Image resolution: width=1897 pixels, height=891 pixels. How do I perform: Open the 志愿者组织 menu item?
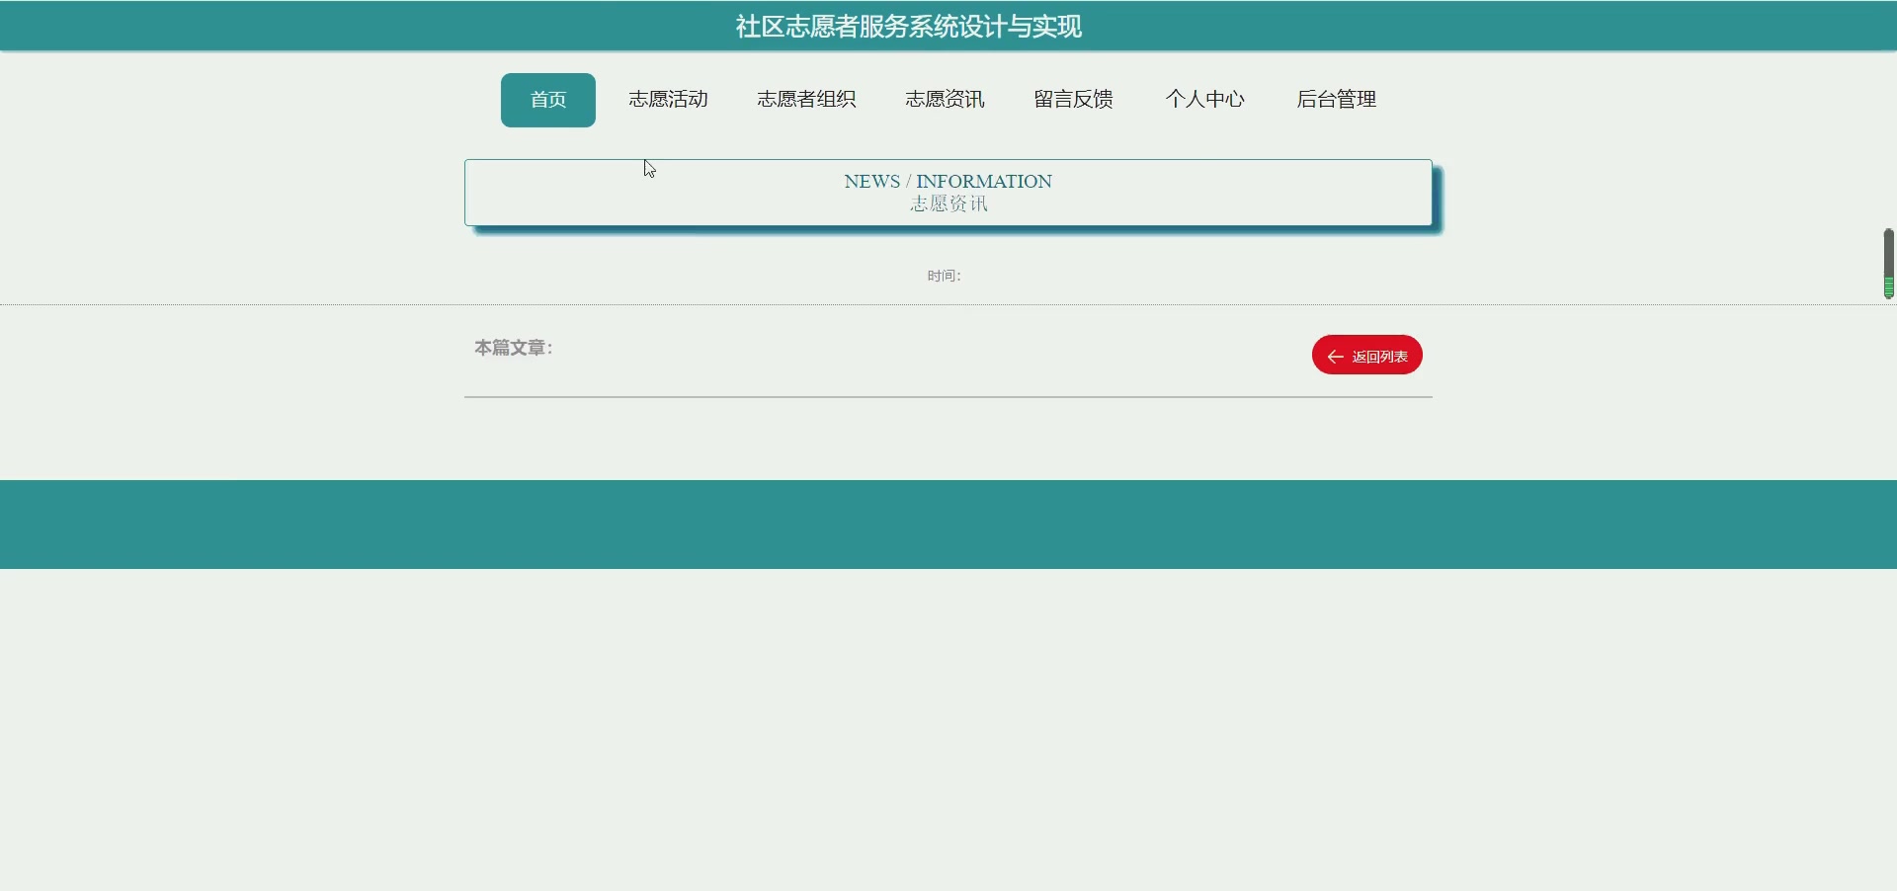tap(806, 100)
